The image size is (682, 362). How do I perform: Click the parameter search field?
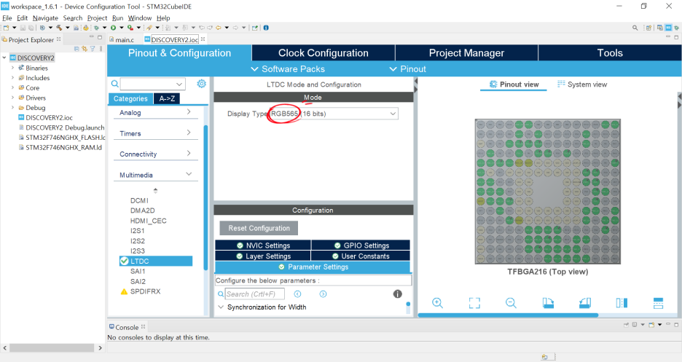click(255, 294)
